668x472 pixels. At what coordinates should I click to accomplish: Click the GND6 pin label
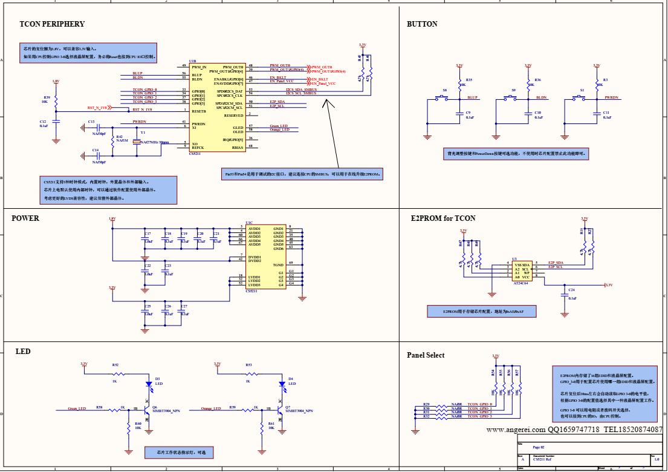pyautogui.click(x=279, y=249)
